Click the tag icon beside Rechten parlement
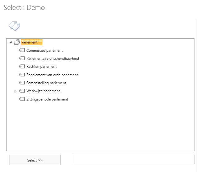 coord(22,66)
